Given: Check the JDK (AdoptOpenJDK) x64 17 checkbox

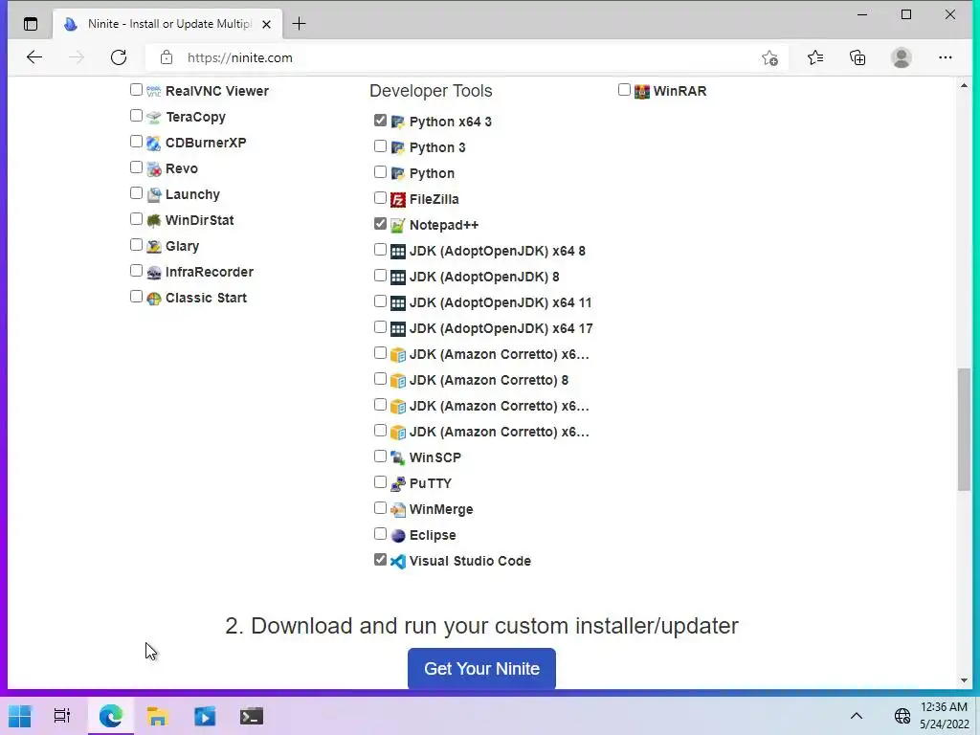Looking at the screenshot, I should point(380,327).
